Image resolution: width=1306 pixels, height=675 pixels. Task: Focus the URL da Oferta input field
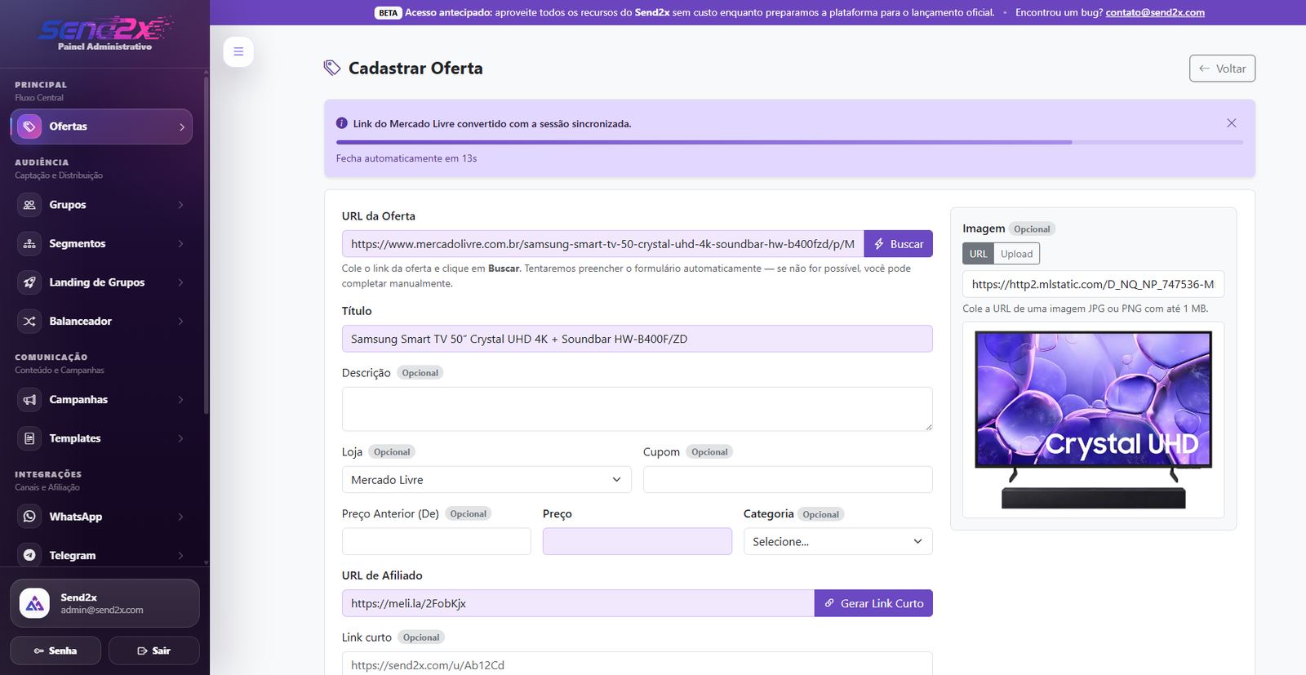click(x=602, y=244)
